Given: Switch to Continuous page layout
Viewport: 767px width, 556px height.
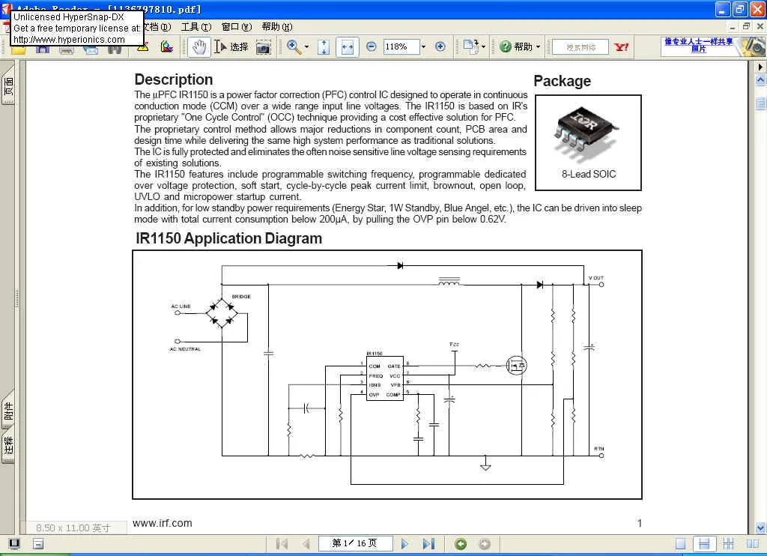Looking at the screenshot, I should click(x=704, y=544).
